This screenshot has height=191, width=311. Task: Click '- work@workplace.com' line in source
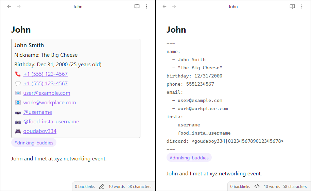(200, 108)
